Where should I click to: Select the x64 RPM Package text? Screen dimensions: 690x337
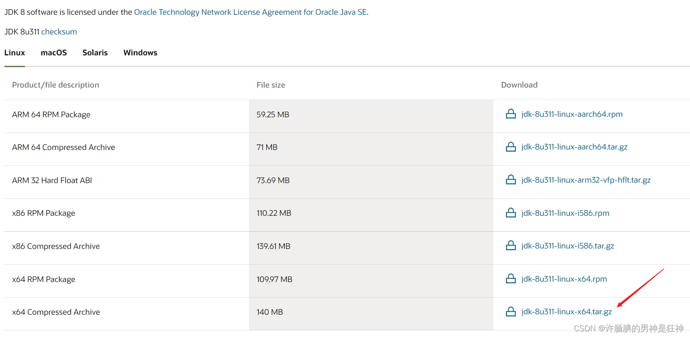pyautogui.click(x=44, y=279)
